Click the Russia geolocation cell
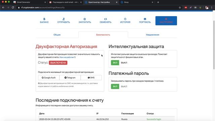This screenshot has width=215, height=121. click(124, 119)
